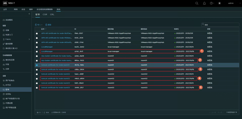Open the 导入 import dropdown
Viewport: 242px width, 119px height.
[39, 25]
